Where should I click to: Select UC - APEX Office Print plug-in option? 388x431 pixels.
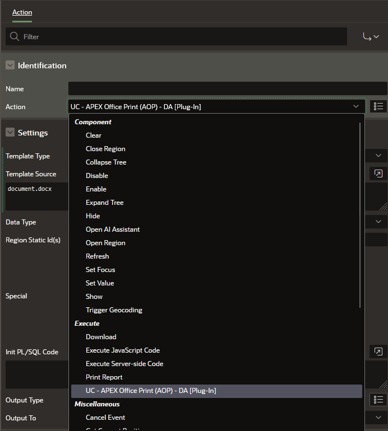[x=151, y=391]
